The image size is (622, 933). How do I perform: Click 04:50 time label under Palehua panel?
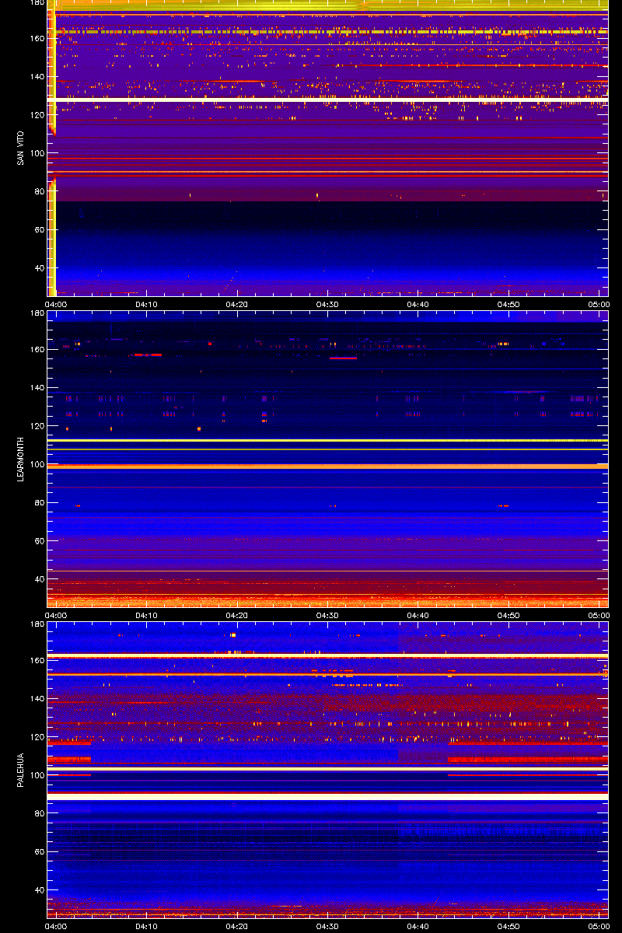click(508, 926)
